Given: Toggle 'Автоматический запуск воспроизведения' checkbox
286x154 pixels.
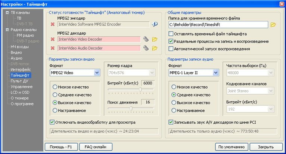Looking at the screenshot, I should 171,49.
